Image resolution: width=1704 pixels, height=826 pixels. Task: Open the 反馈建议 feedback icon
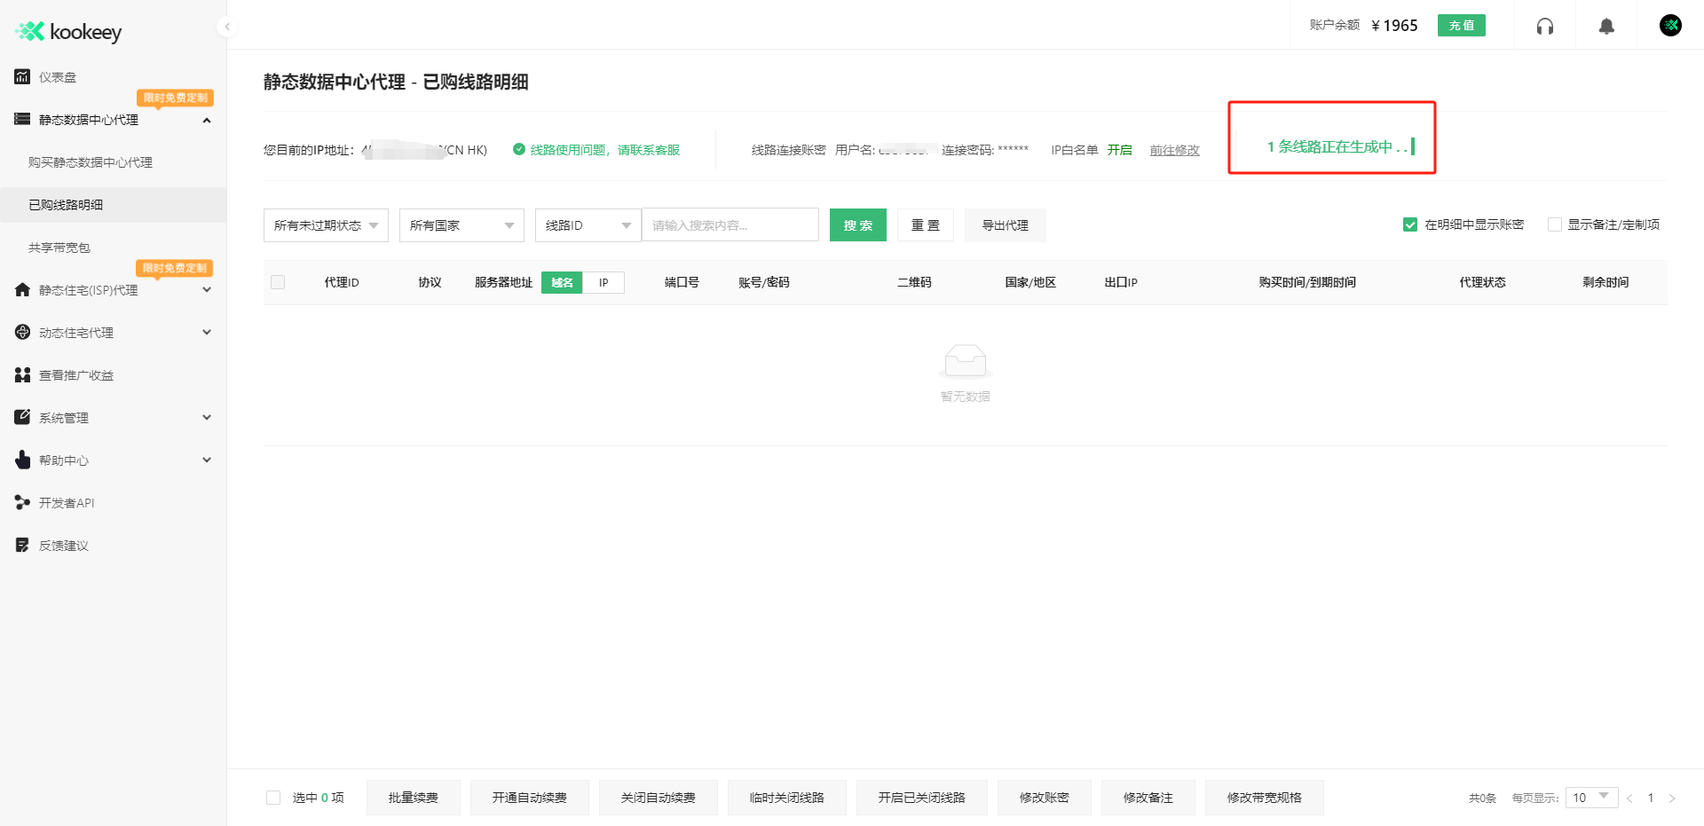pyautogui.click(x=21, y=545)
